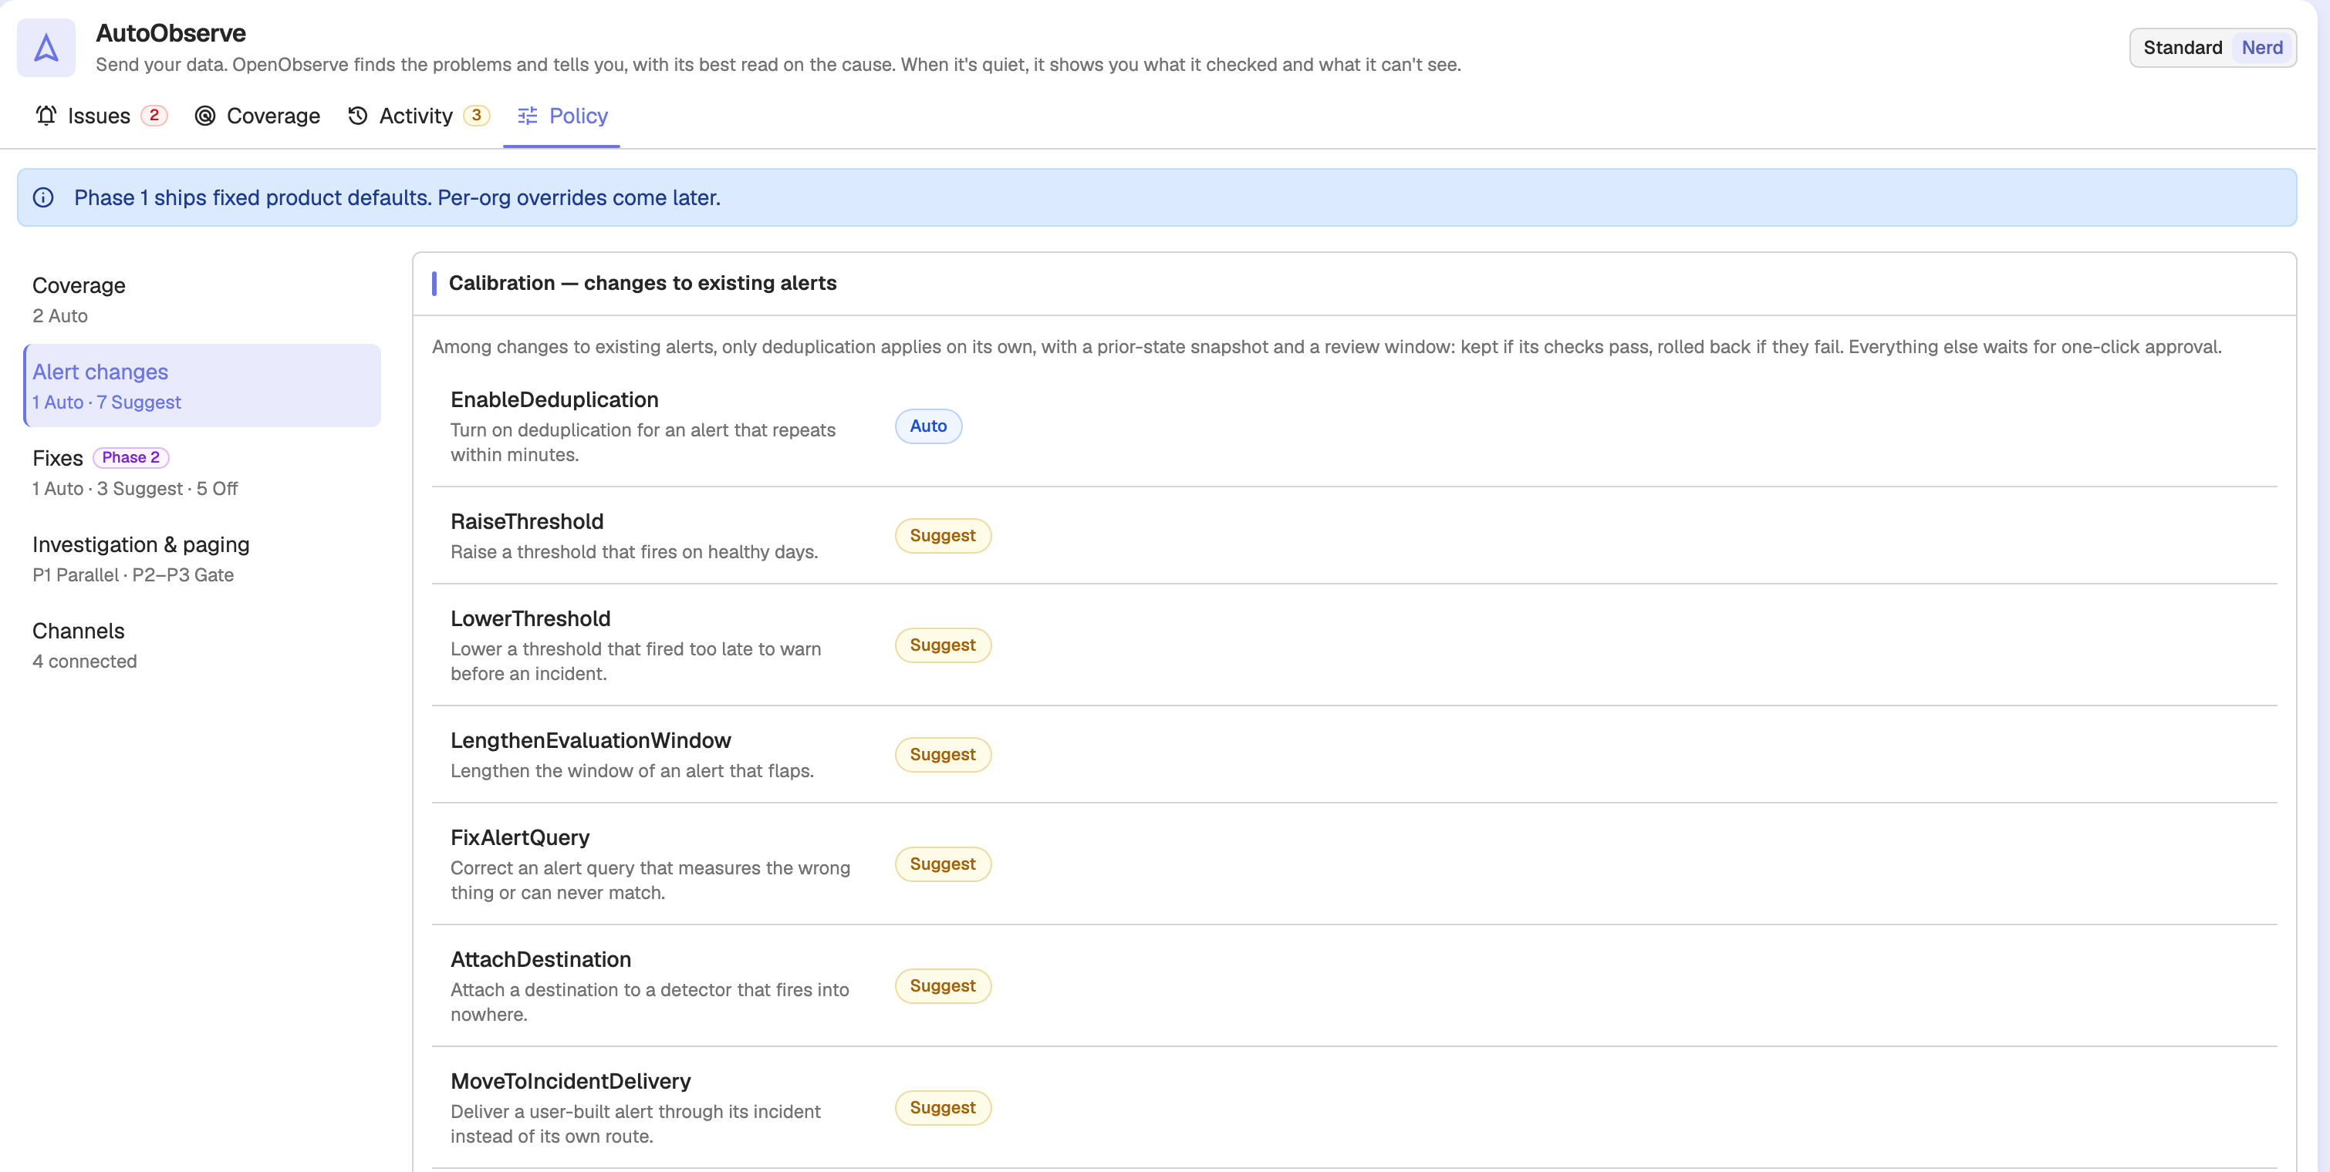Click the Phase 1 banner message text
Screen dimensions: 2330x1172
[397, 198]
